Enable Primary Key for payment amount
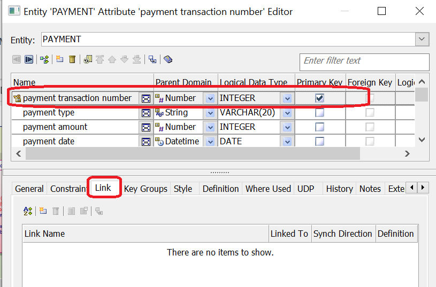Screen dimensions: 436x287 [320, 127]
